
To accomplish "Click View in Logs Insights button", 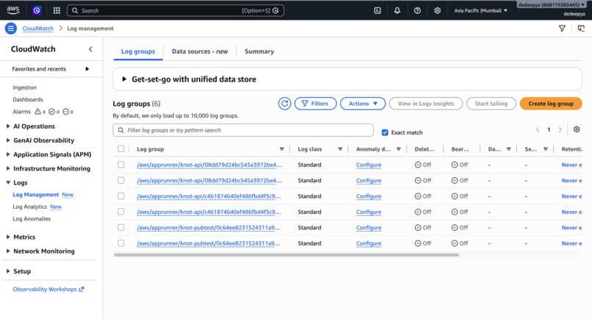I will click(x=426, y=104).
